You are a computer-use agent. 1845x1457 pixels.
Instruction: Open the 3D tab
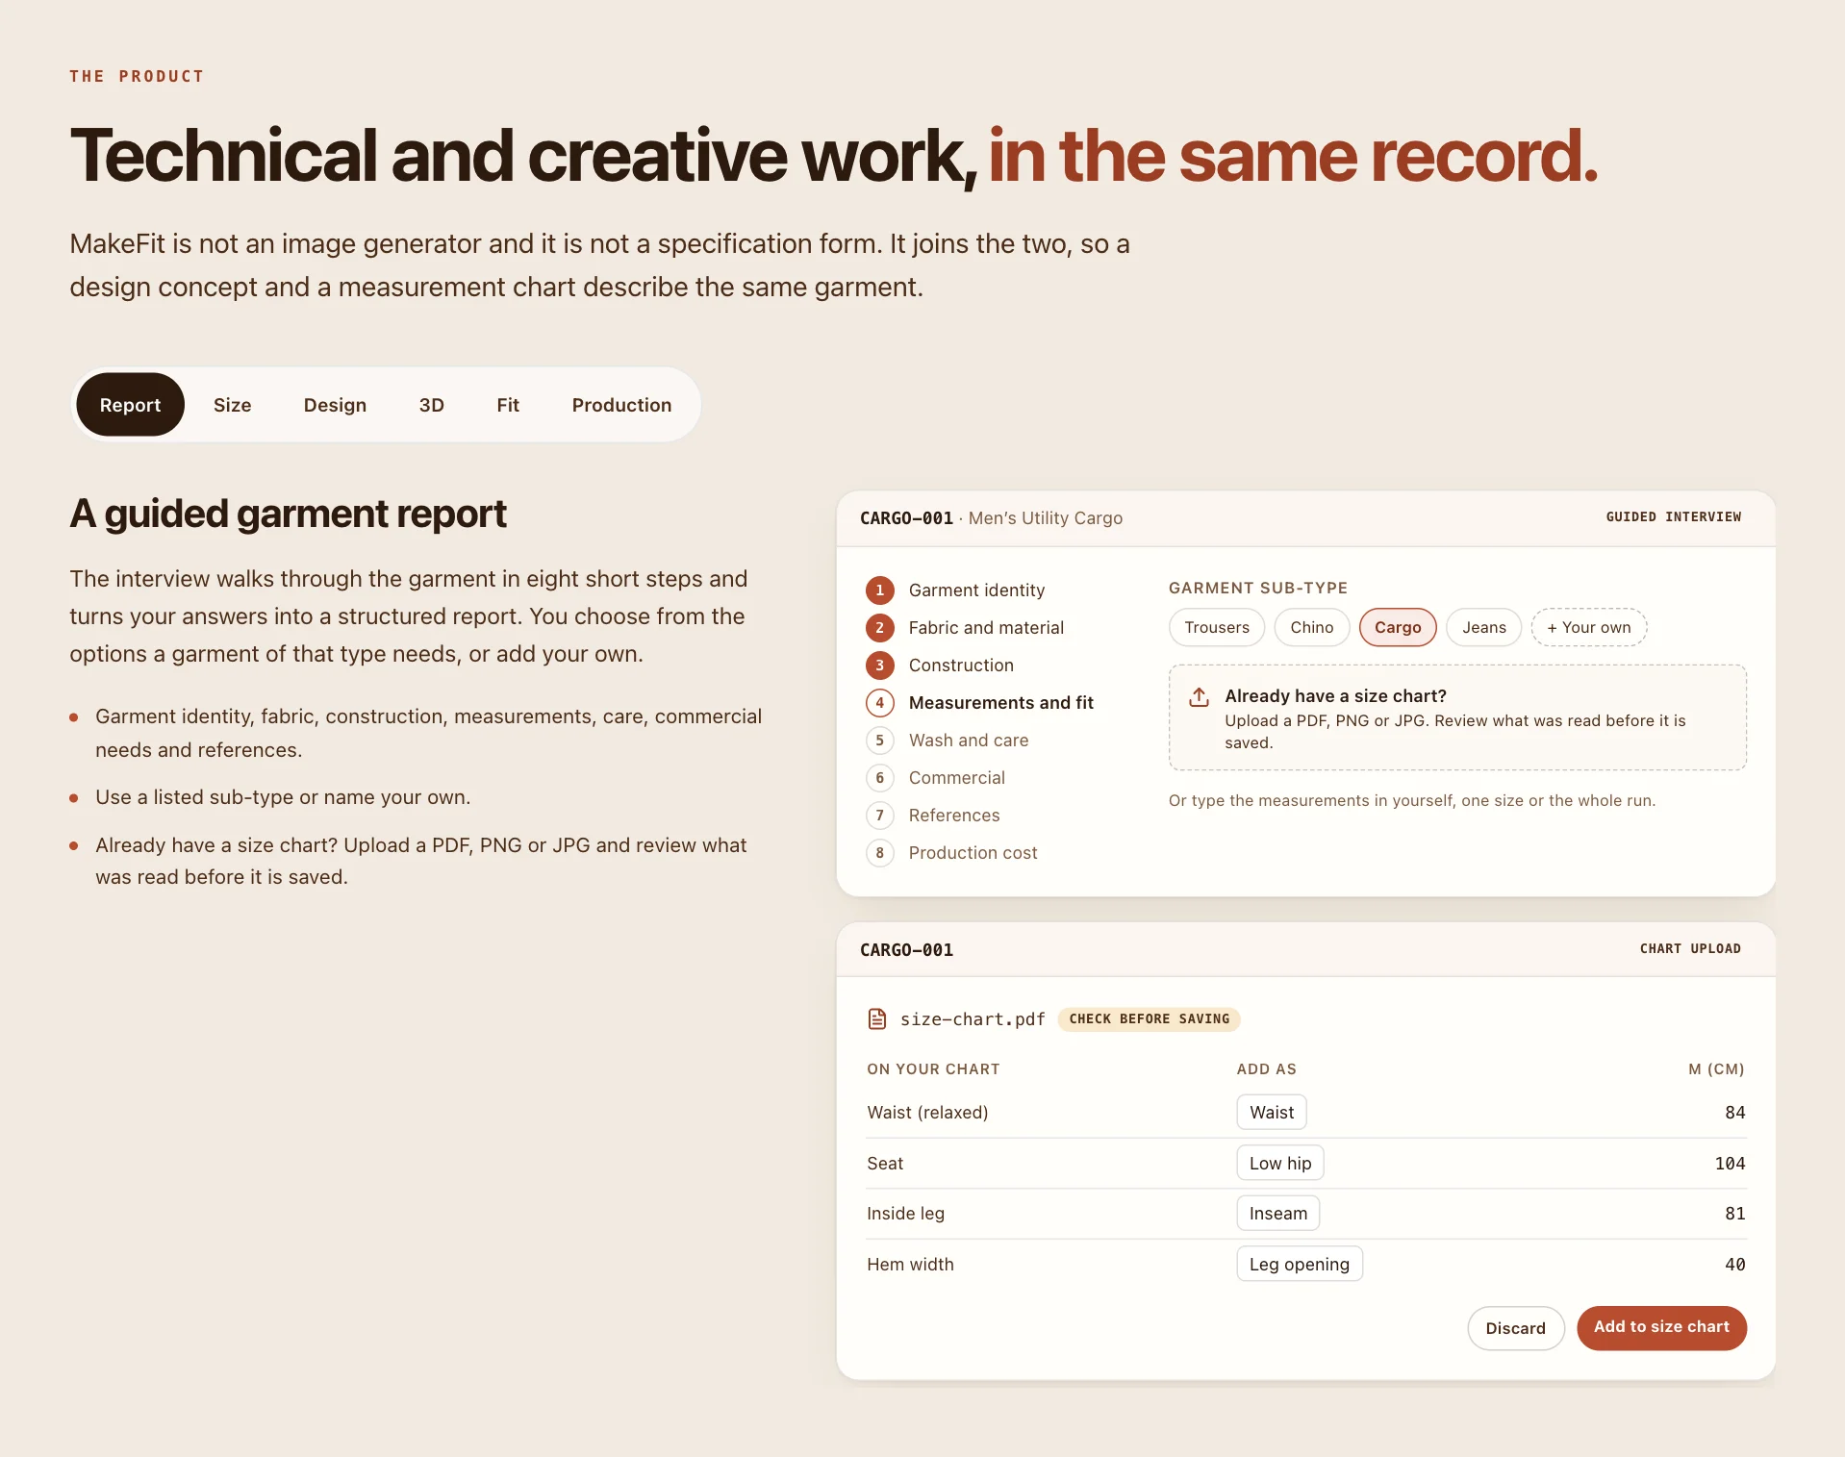click(x=432, y=405)
